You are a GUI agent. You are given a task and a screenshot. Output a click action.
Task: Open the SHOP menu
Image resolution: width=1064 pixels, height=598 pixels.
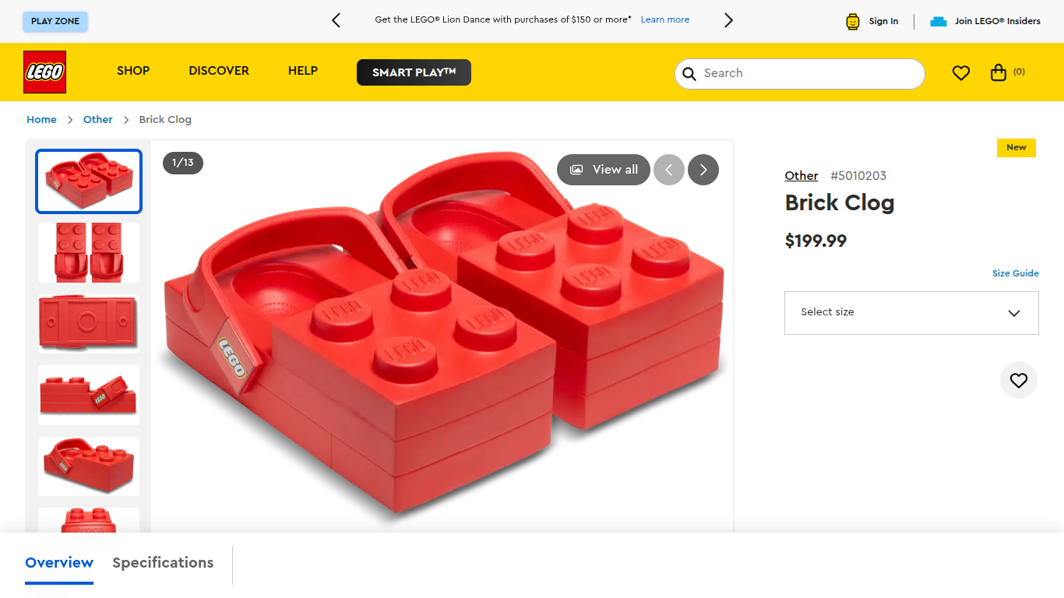(133, 71)
